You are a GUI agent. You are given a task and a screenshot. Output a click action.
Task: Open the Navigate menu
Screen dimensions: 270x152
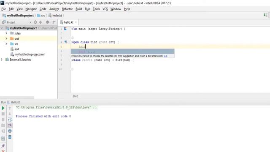point(31,9)
